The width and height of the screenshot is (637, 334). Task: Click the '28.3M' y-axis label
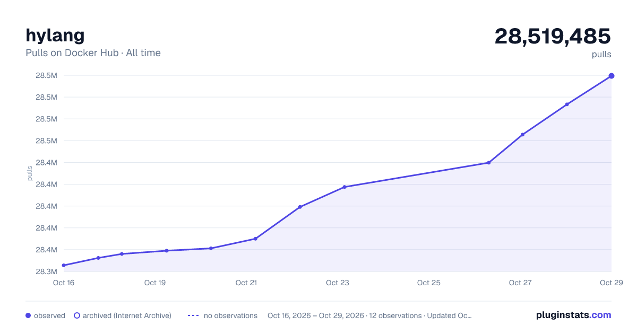click(x=46, y=271)
